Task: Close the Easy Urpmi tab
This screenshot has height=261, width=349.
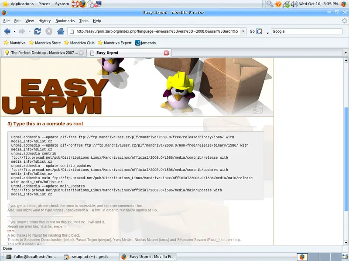Action: point(166,53)
